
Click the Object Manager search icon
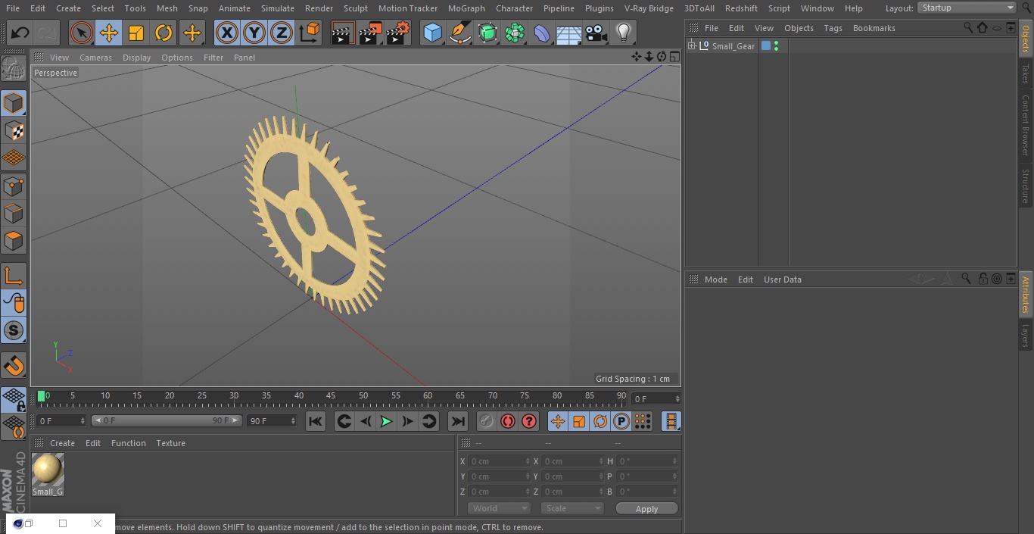(x=968, y=27)
